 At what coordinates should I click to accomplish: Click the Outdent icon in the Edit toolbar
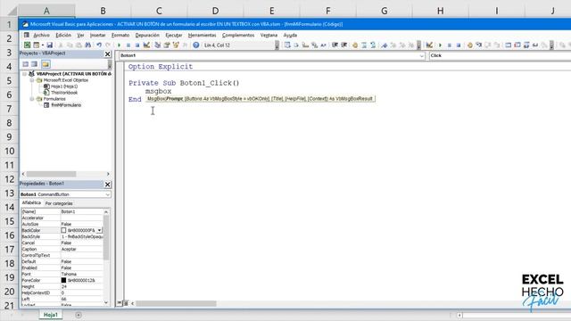(x=343, y=45)
